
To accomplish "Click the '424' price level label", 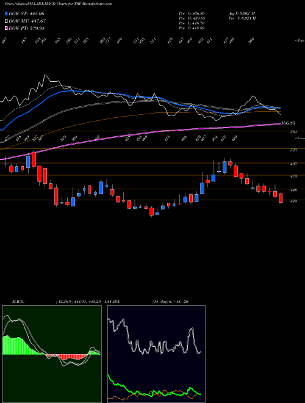I will (293, 201).
